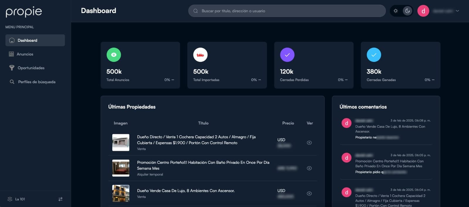This screenshot has height=207, width=469.
Task: Click the green eye icon on Total Anuncios
Action: point(114,55)
